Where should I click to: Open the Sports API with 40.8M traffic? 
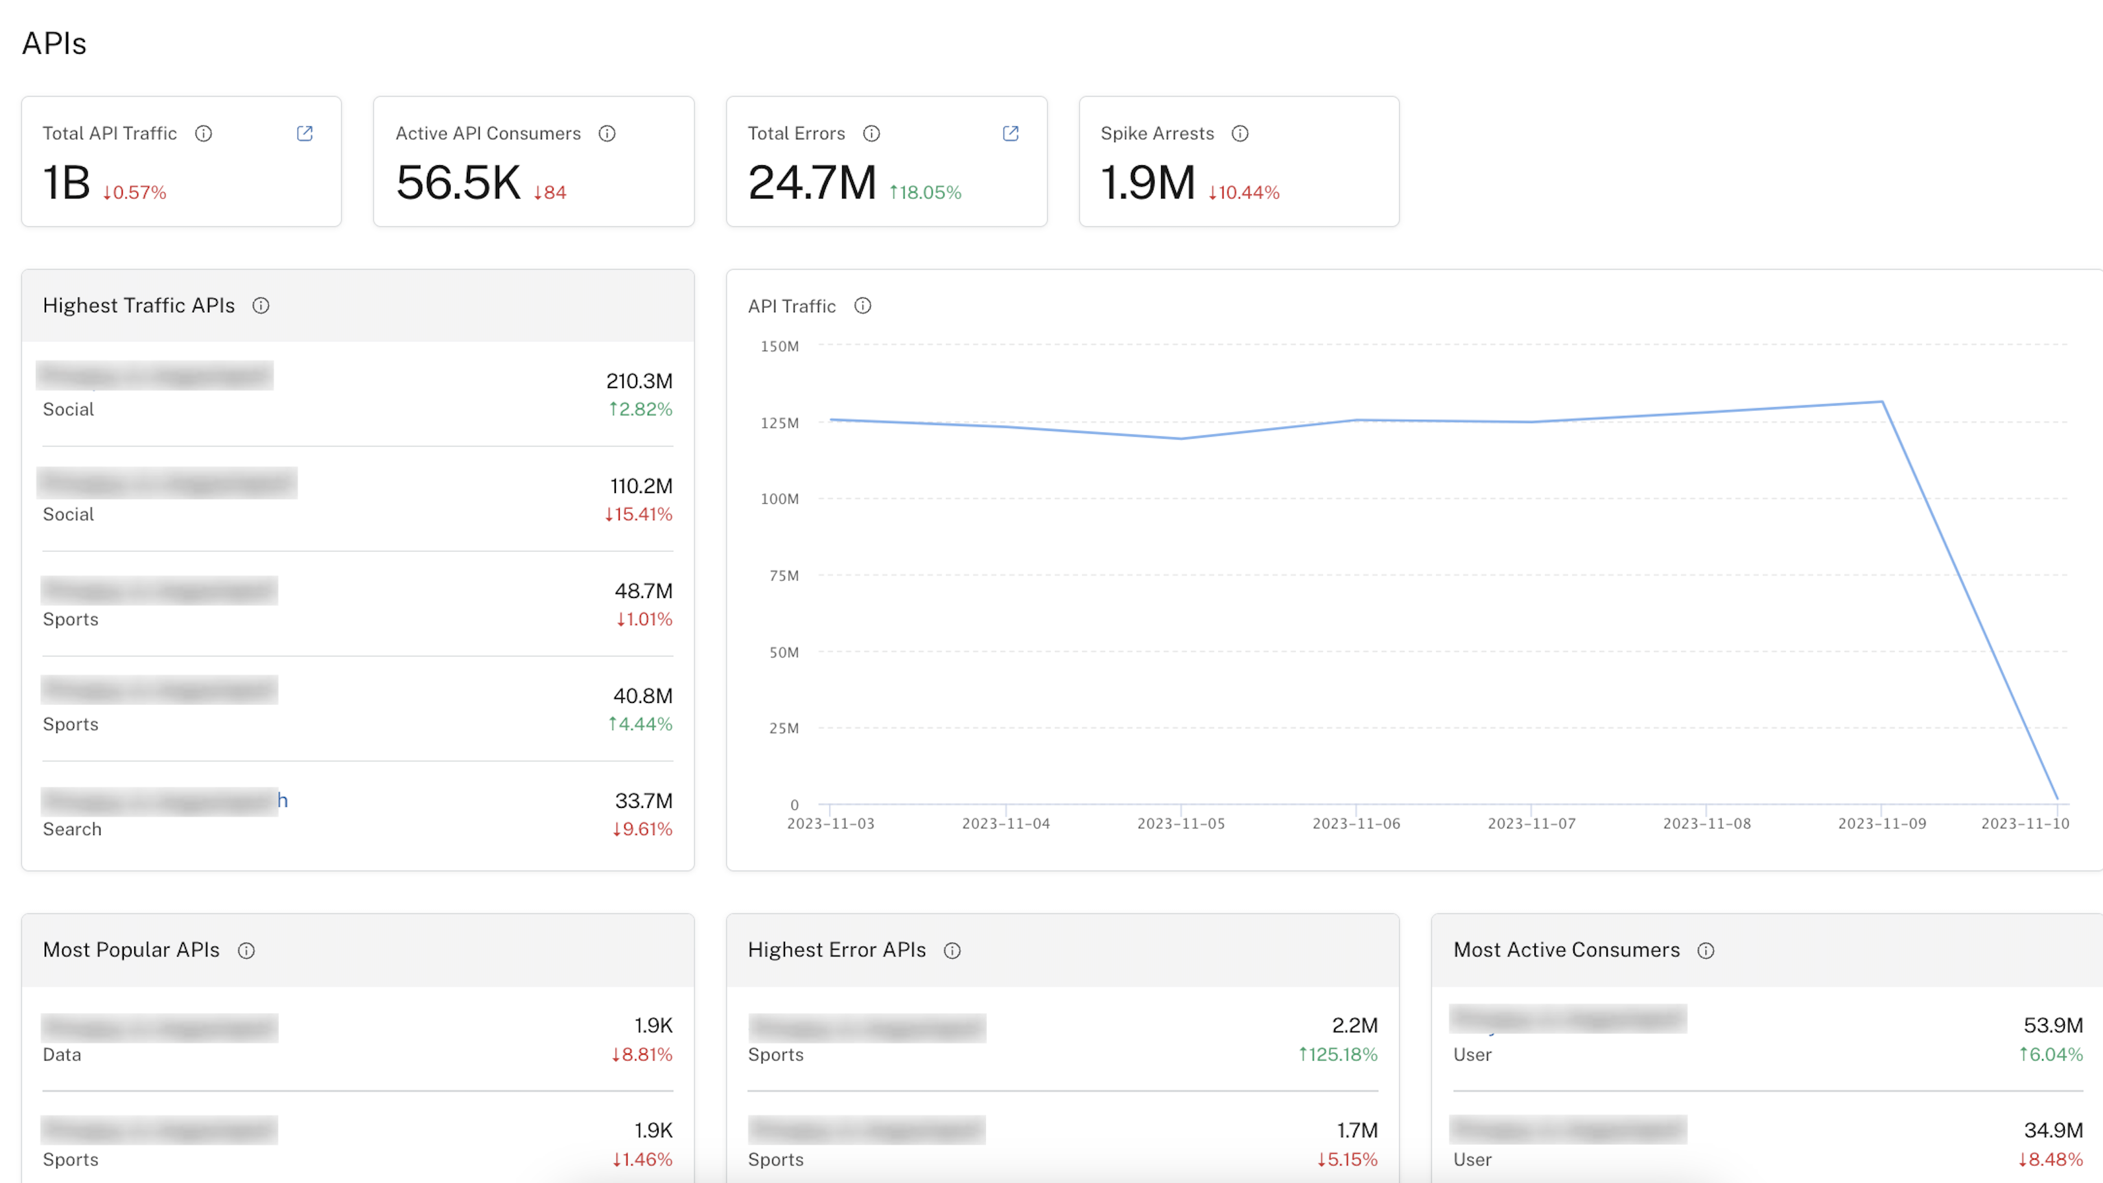(159, 690)
